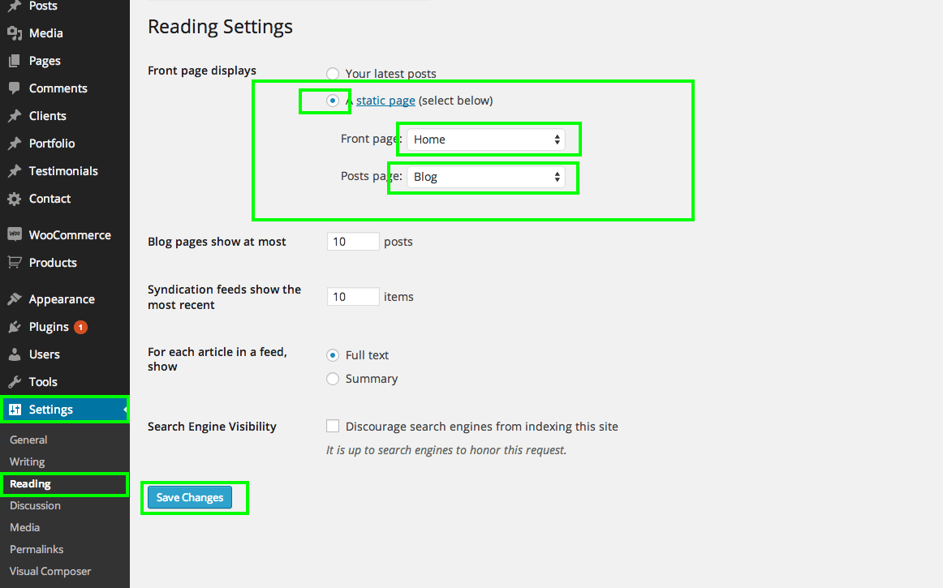The height and width of the screenshot is (588, 943).
Task: Click the Products cart icon
Action: (x=15, y=262)
